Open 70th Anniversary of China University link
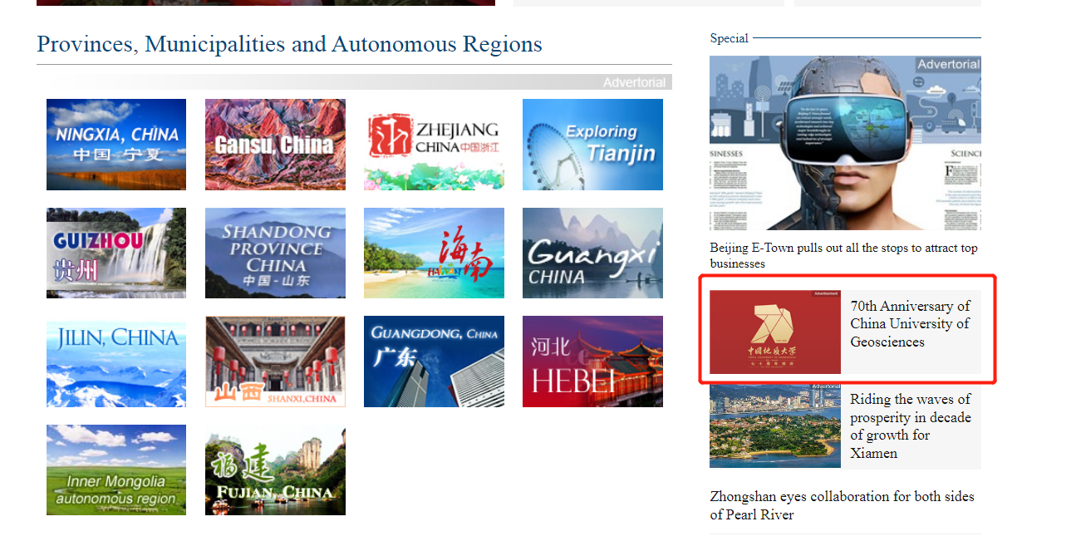This screenshot has height=546, width=1076. [910, 324]
